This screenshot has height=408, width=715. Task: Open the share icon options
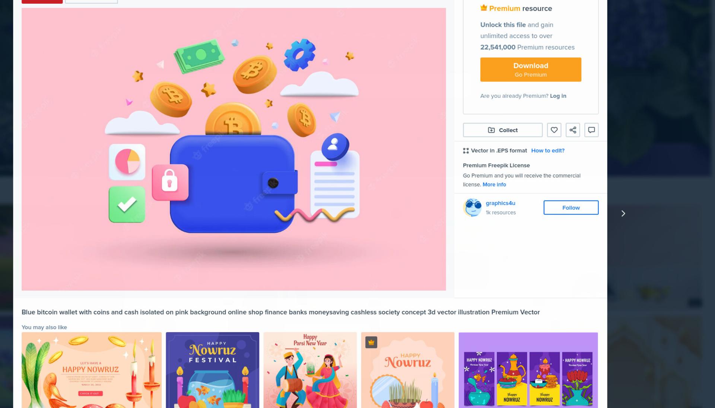tap(573, 130)
